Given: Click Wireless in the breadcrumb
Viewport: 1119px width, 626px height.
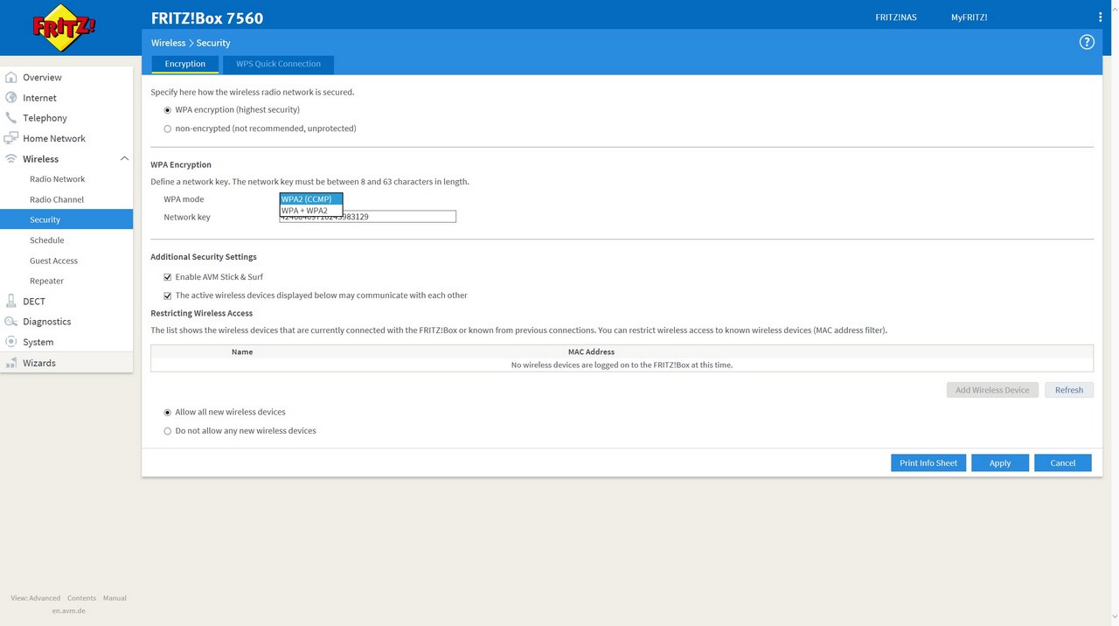Looking at the screenshot, I should 168,43.
